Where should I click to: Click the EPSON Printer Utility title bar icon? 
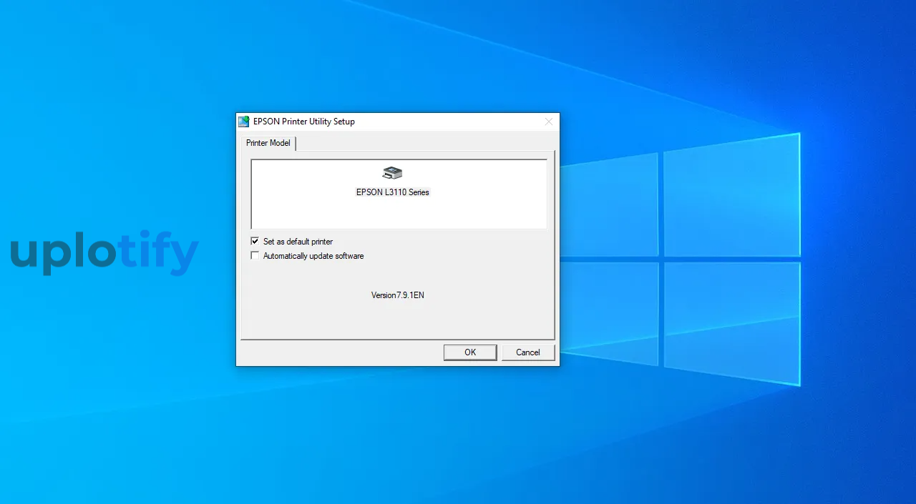pyautogui.click(x=244, y=122)
